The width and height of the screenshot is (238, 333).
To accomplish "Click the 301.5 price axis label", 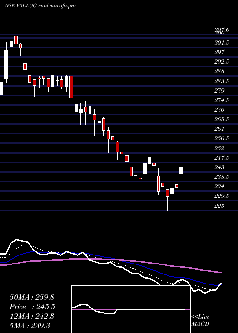I will coord(222,43).
